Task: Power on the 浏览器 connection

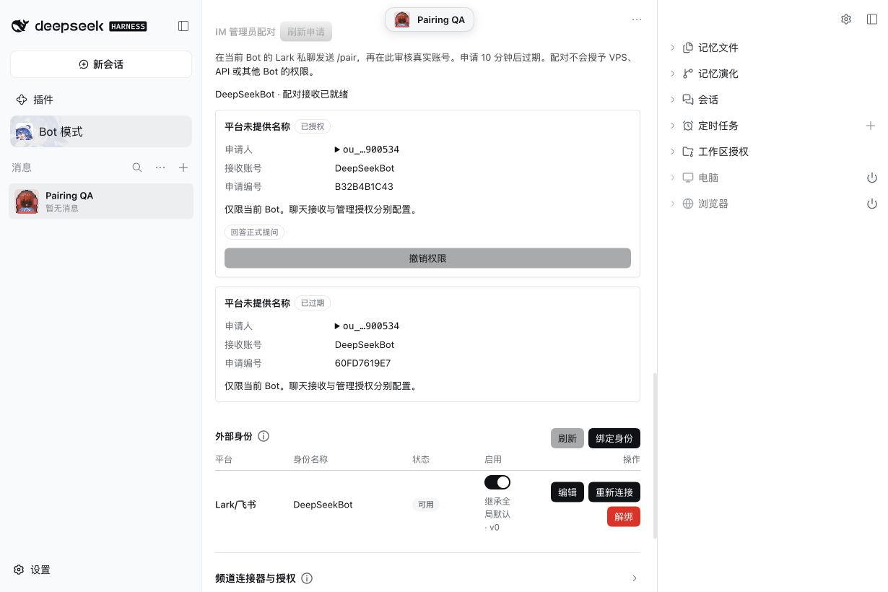Action: tap(871, 204)
